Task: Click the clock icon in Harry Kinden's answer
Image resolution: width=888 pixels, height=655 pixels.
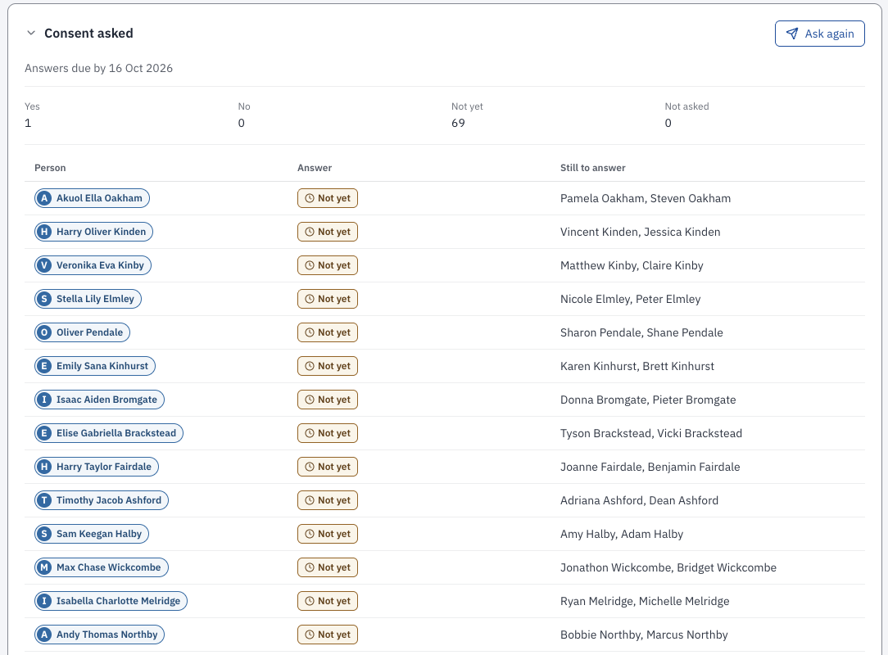Action: [310, 232]
